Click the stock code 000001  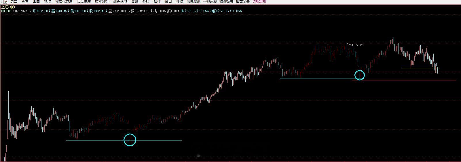7,11
